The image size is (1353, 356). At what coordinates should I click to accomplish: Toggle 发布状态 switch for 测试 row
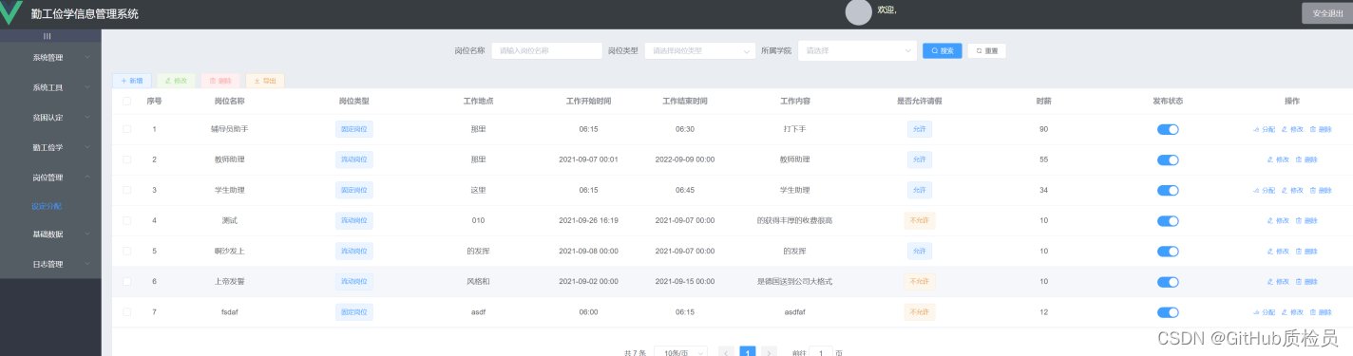click(1168, 220)
